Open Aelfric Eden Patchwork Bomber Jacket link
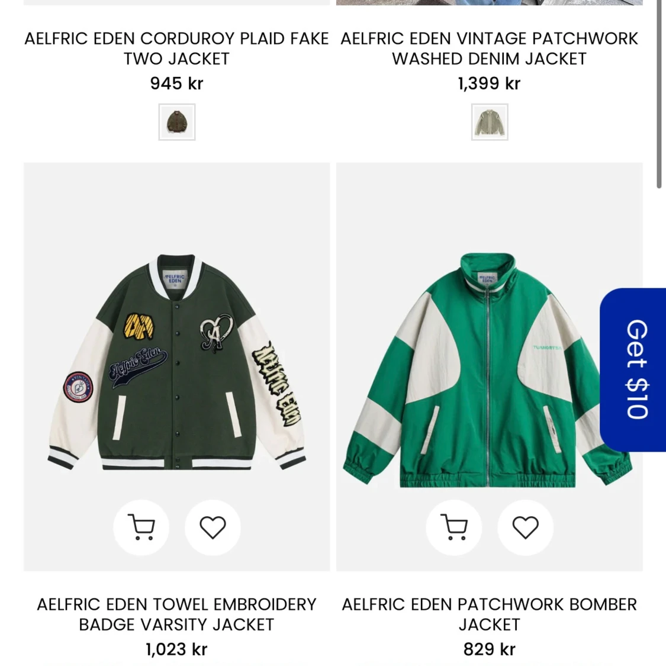 [490, 614]
